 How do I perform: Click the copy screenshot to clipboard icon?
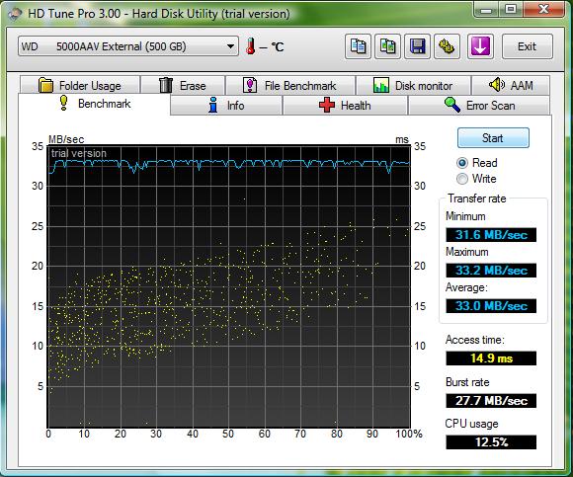[x=387, y=46]
